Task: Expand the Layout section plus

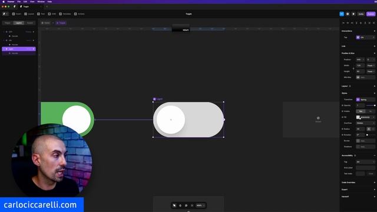Action: [375, 86]
